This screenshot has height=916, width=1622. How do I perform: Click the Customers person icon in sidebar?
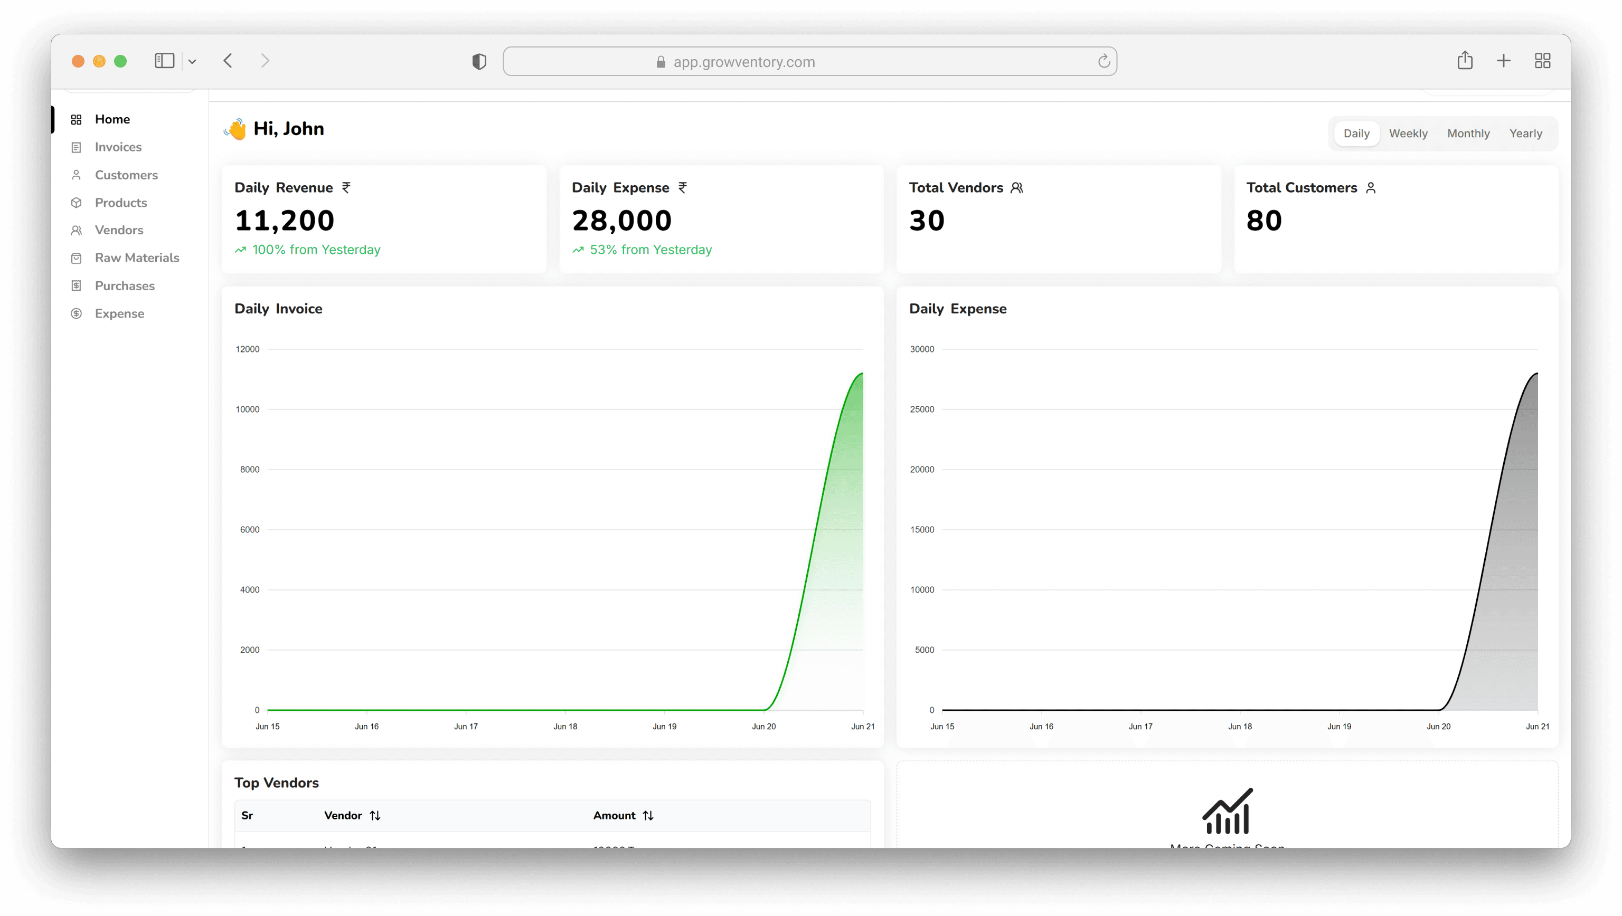click(76, 175)
